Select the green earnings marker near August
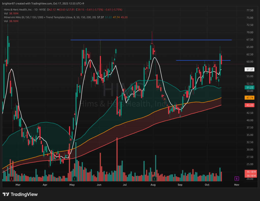This screenshot has width=260, height=201. pyautogui.click(x=154, y=178)
